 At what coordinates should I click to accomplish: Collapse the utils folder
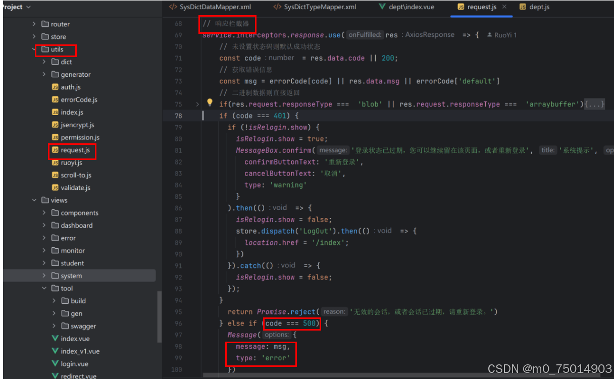pyautogui.click(x=34, y=49)
